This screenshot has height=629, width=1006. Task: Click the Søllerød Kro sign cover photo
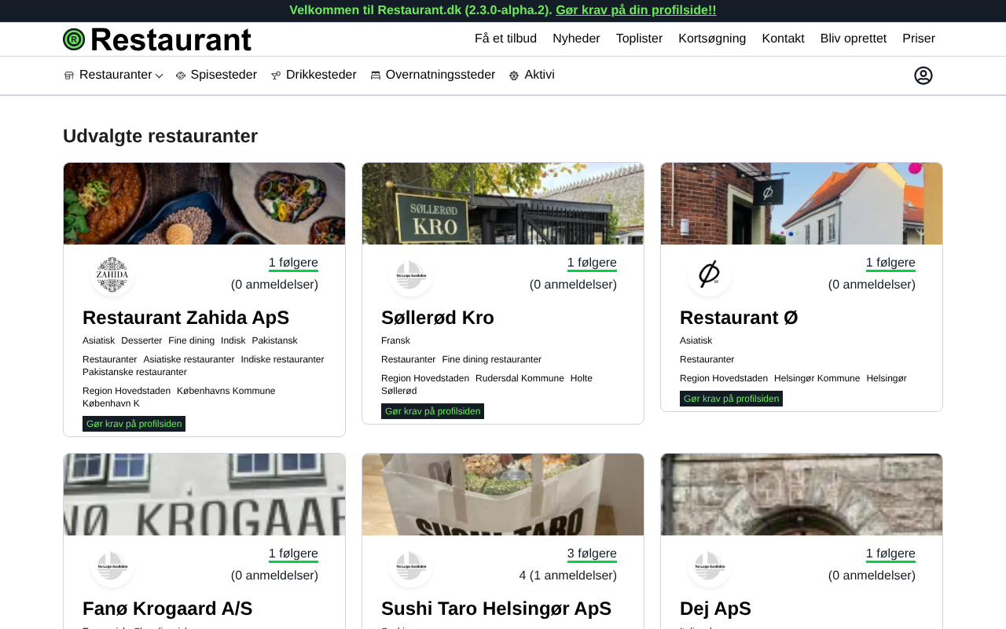click(x=503, y=204)
